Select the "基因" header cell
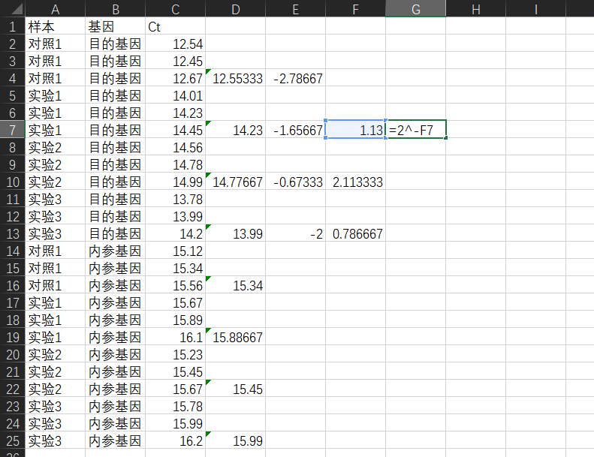This screenshot has width=594, height=457. point(115,26)
